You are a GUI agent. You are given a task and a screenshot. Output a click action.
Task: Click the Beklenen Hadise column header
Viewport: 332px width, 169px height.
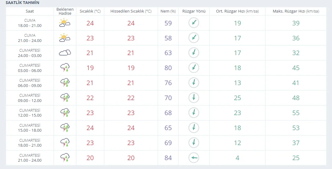pos(65,11)
